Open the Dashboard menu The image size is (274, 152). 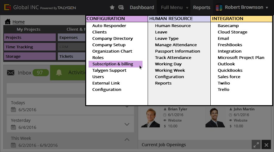click(142, 8)
